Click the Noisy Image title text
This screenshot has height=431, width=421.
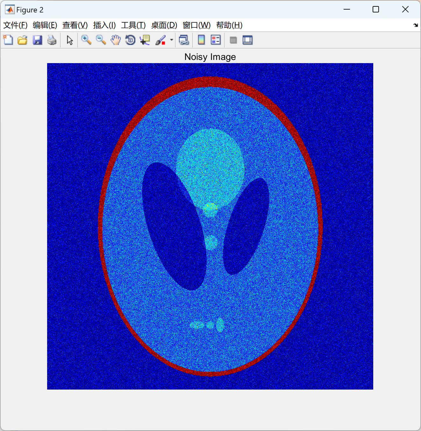(210, 57)
